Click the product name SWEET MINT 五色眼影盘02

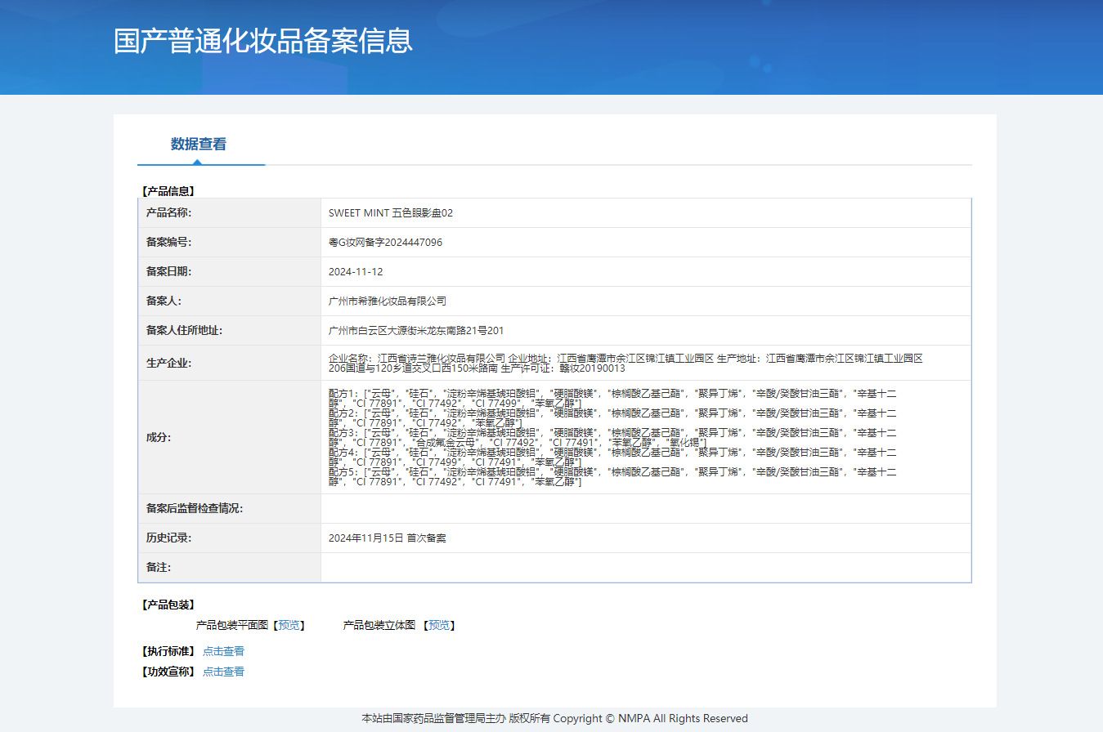[x=390, y=213]
